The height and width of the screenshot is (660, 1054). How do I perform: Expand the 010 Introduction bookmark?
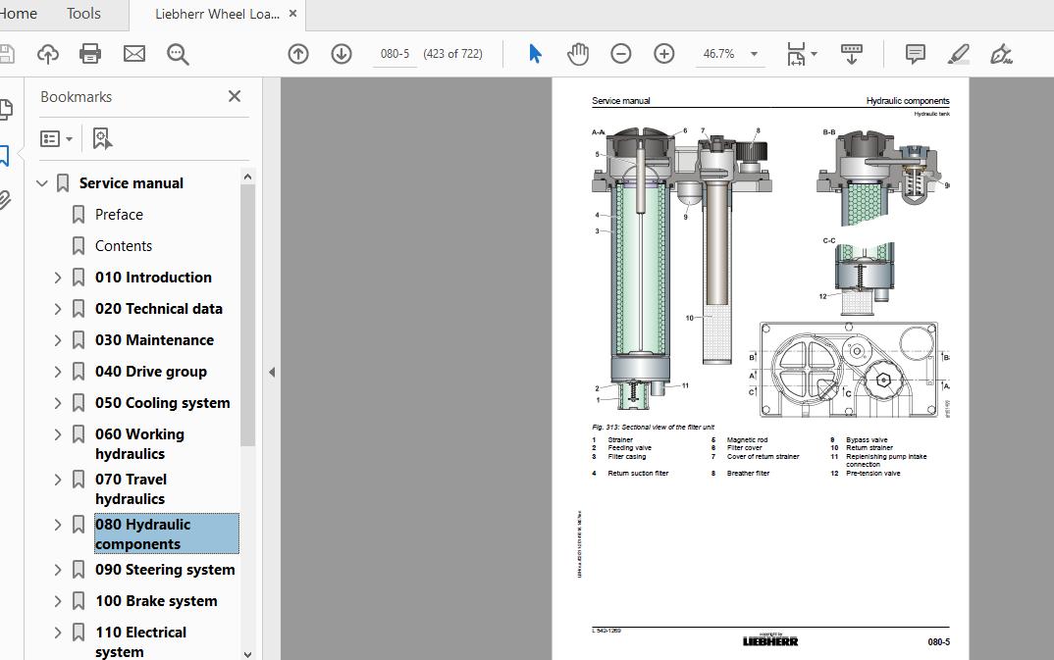coord(58,278)
